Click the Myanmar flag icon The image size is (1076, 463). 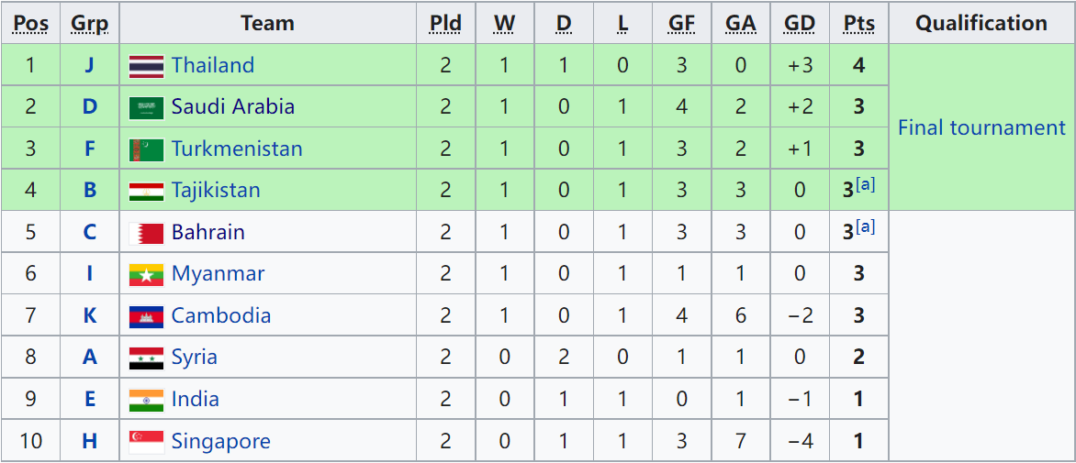click(146, 275)
